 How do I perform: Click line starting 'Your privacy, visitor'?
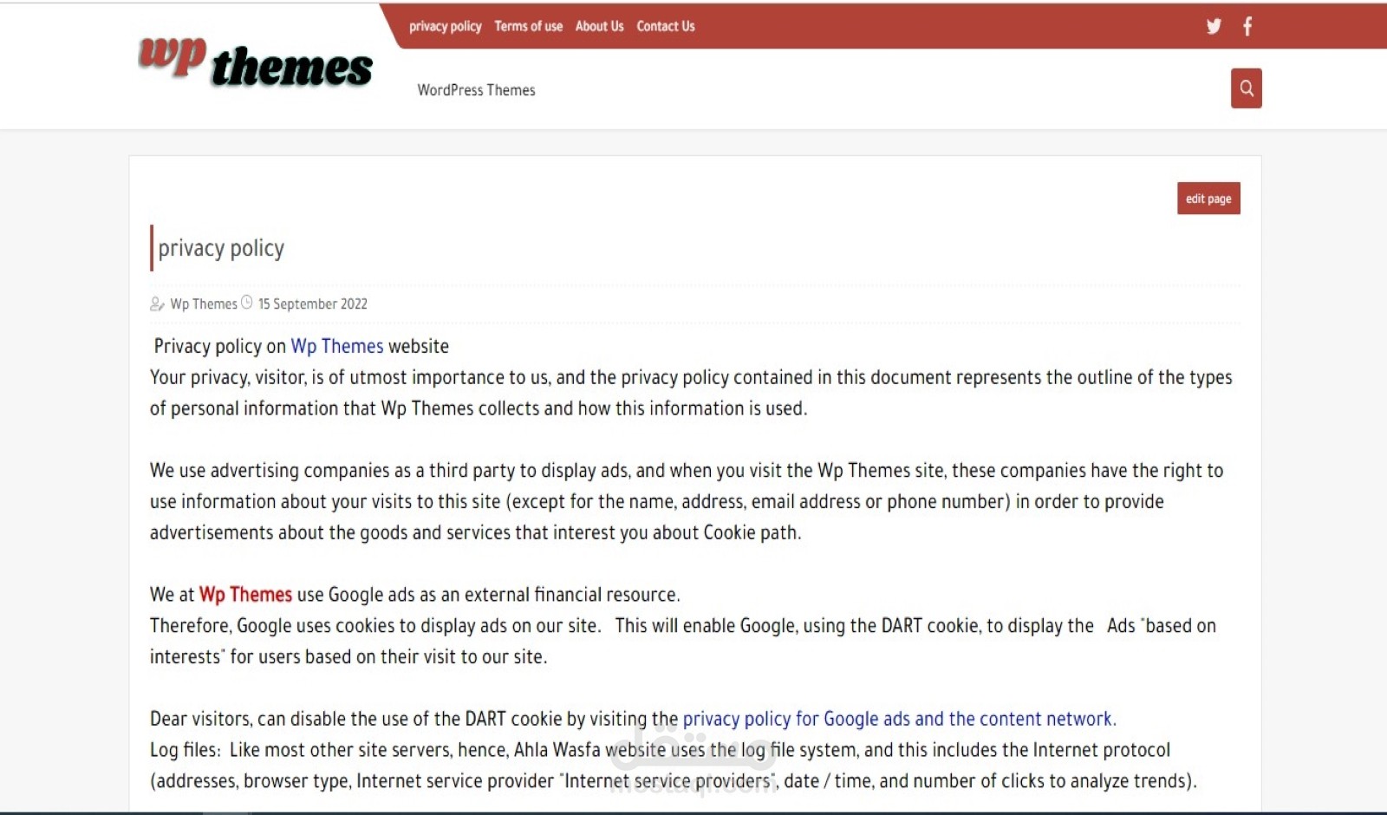[691, 377]
